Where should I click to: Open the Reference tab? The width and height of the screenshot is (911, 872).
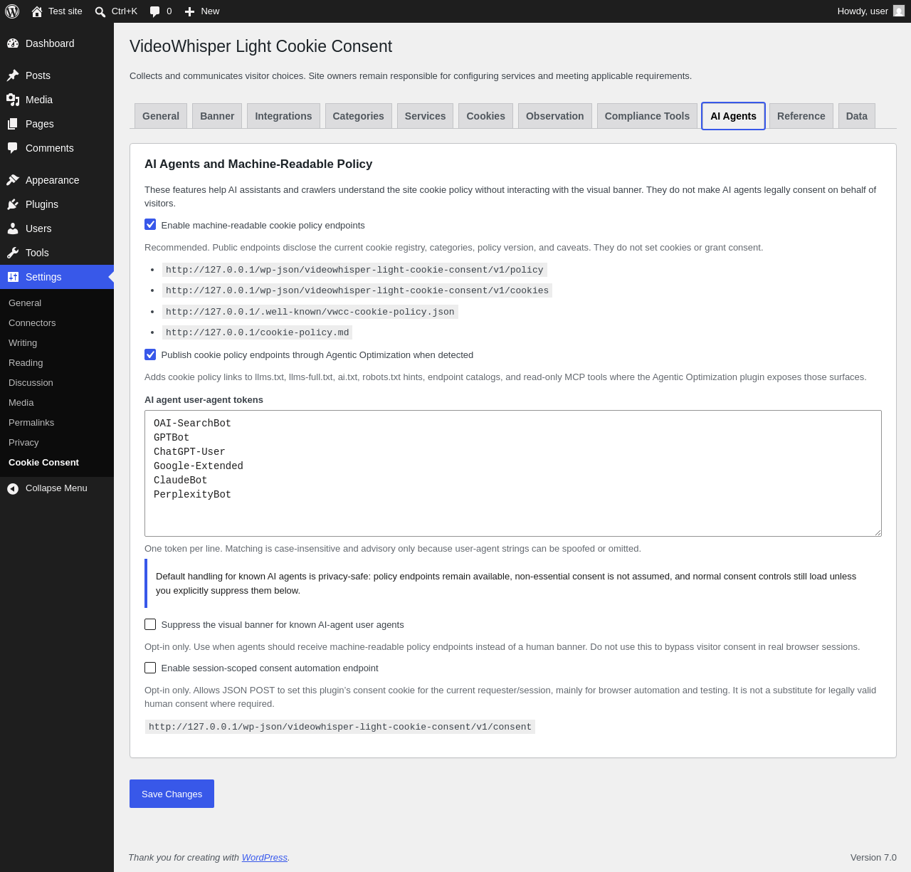[801, 116]
